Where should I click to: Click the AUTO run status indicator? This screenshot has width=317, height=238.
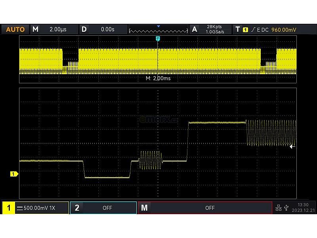tap(15, 29)
